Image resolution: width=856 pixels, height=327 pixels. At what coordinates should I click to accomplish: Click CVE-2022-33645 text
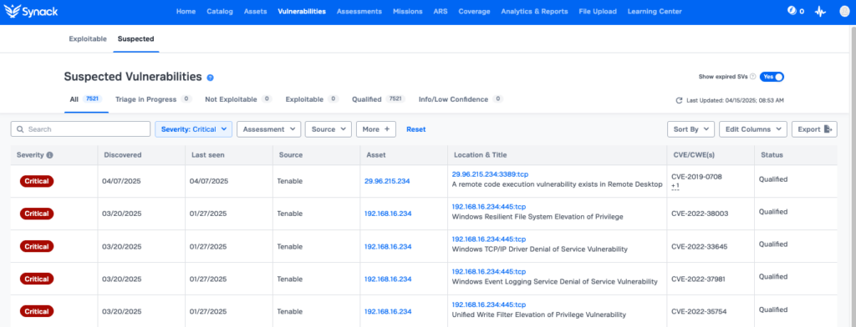700,246
